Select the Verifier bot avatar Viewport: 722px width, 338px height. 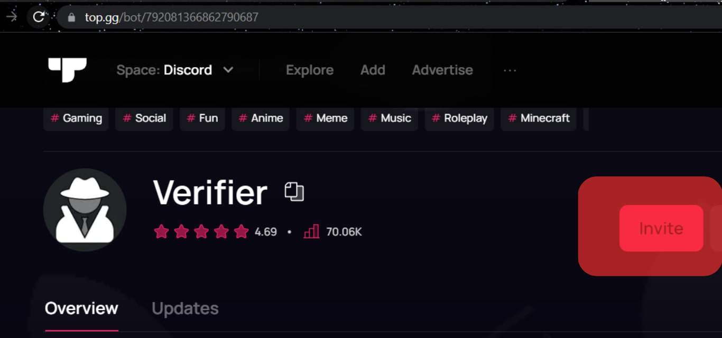pyautogui.click(x=85, y=210)
